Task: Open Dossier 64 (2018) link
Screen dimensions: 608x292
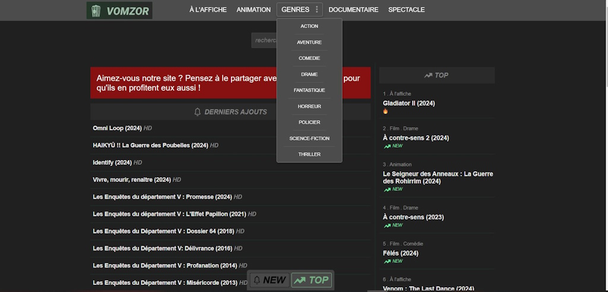Action: click(x=163, y=231)
